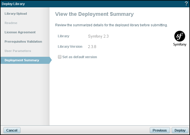
Task: Select the Deployment Summary step
Action: (x=22, y=60)
